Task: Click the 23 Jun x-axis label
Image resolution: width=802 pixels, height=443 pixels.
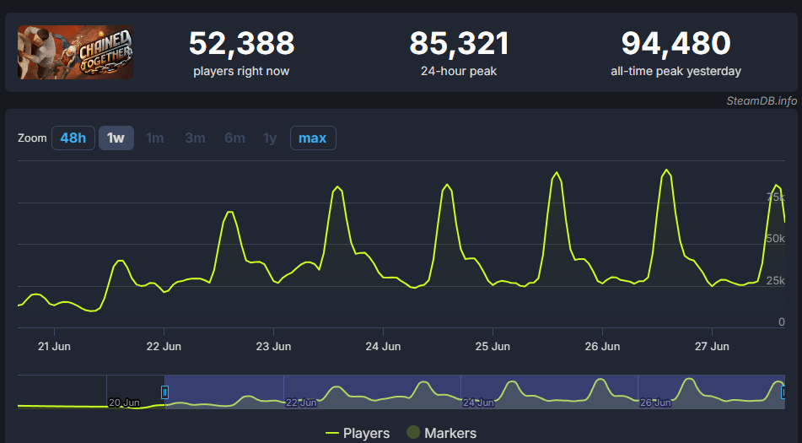Action: [273, 346]
